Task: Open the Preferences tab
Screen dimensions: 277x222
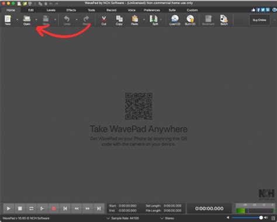Action: coord(152,10)
